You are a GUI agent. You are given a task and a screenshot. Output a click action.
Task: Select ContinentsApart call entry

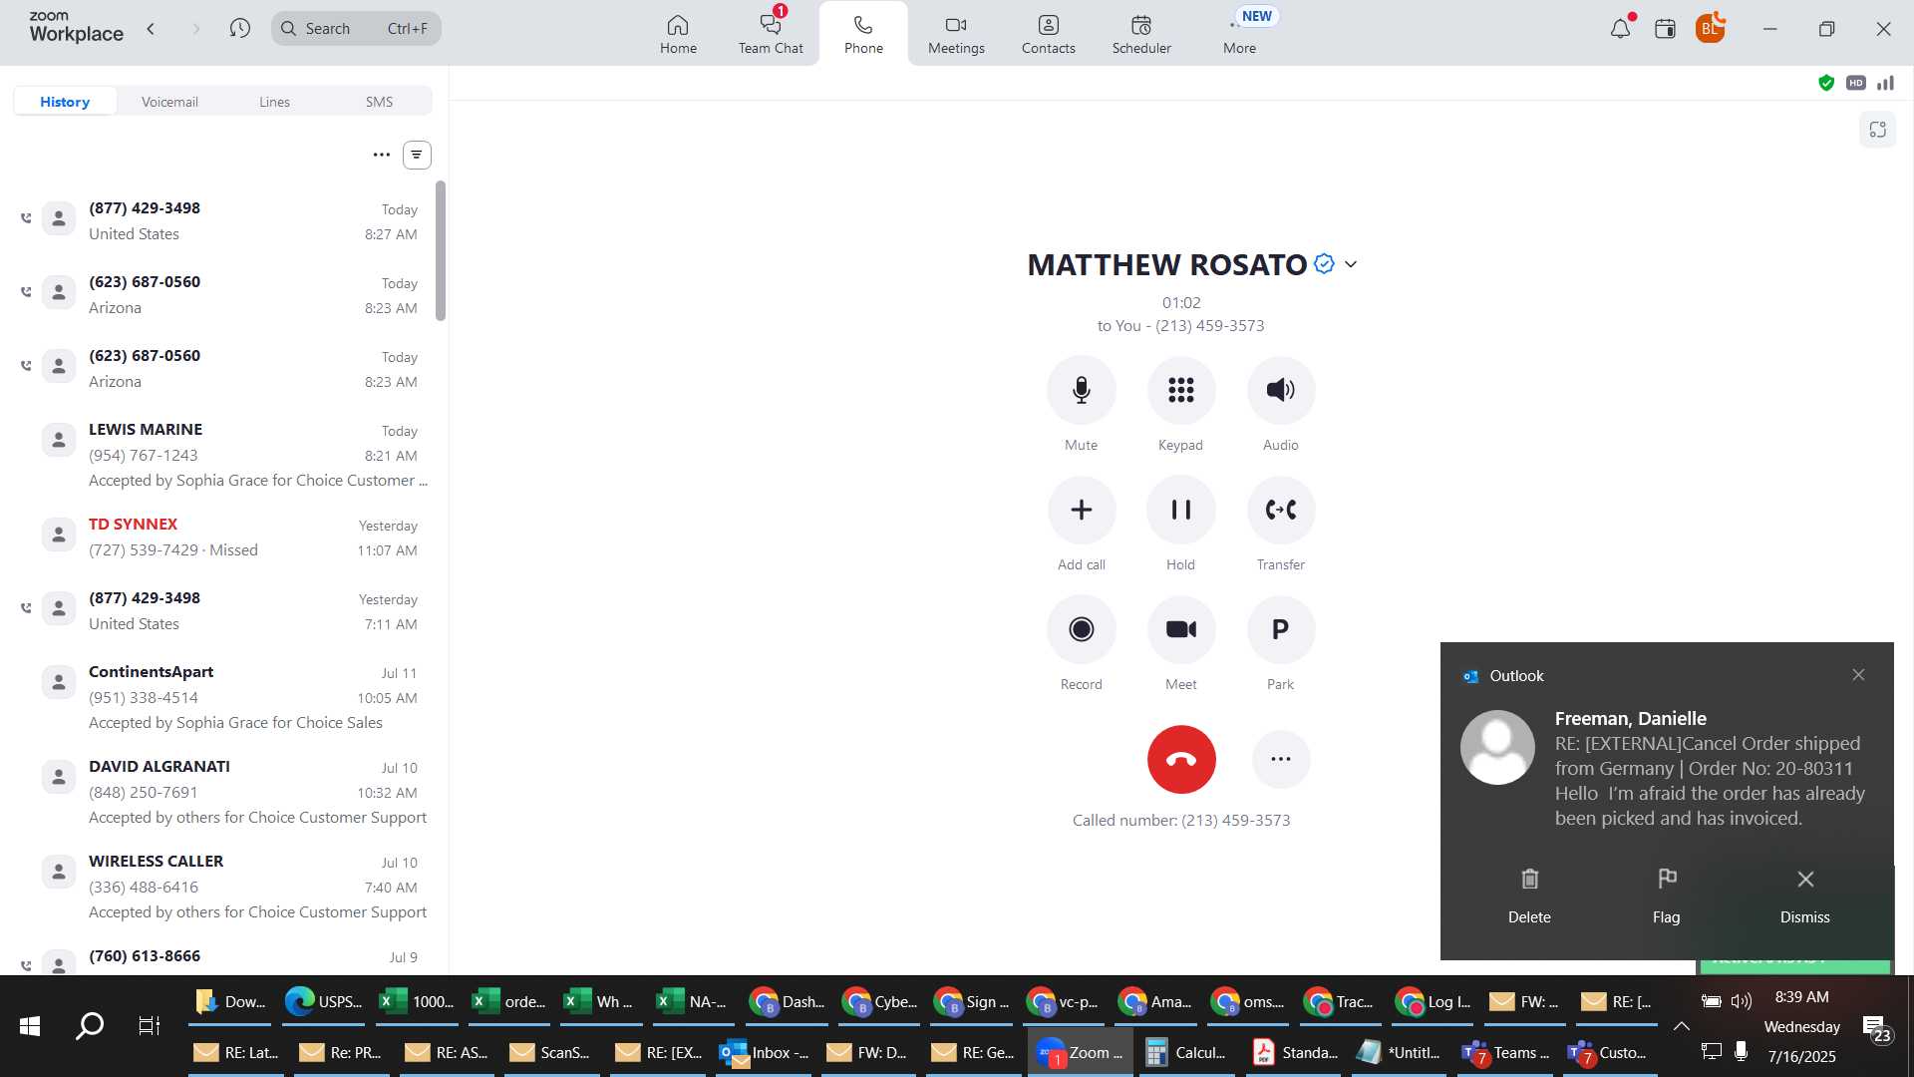pos(224,697)
